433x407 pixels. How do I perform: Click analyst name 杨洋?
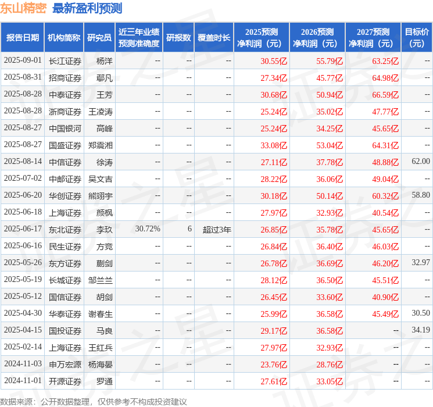(x=105, y=61)
